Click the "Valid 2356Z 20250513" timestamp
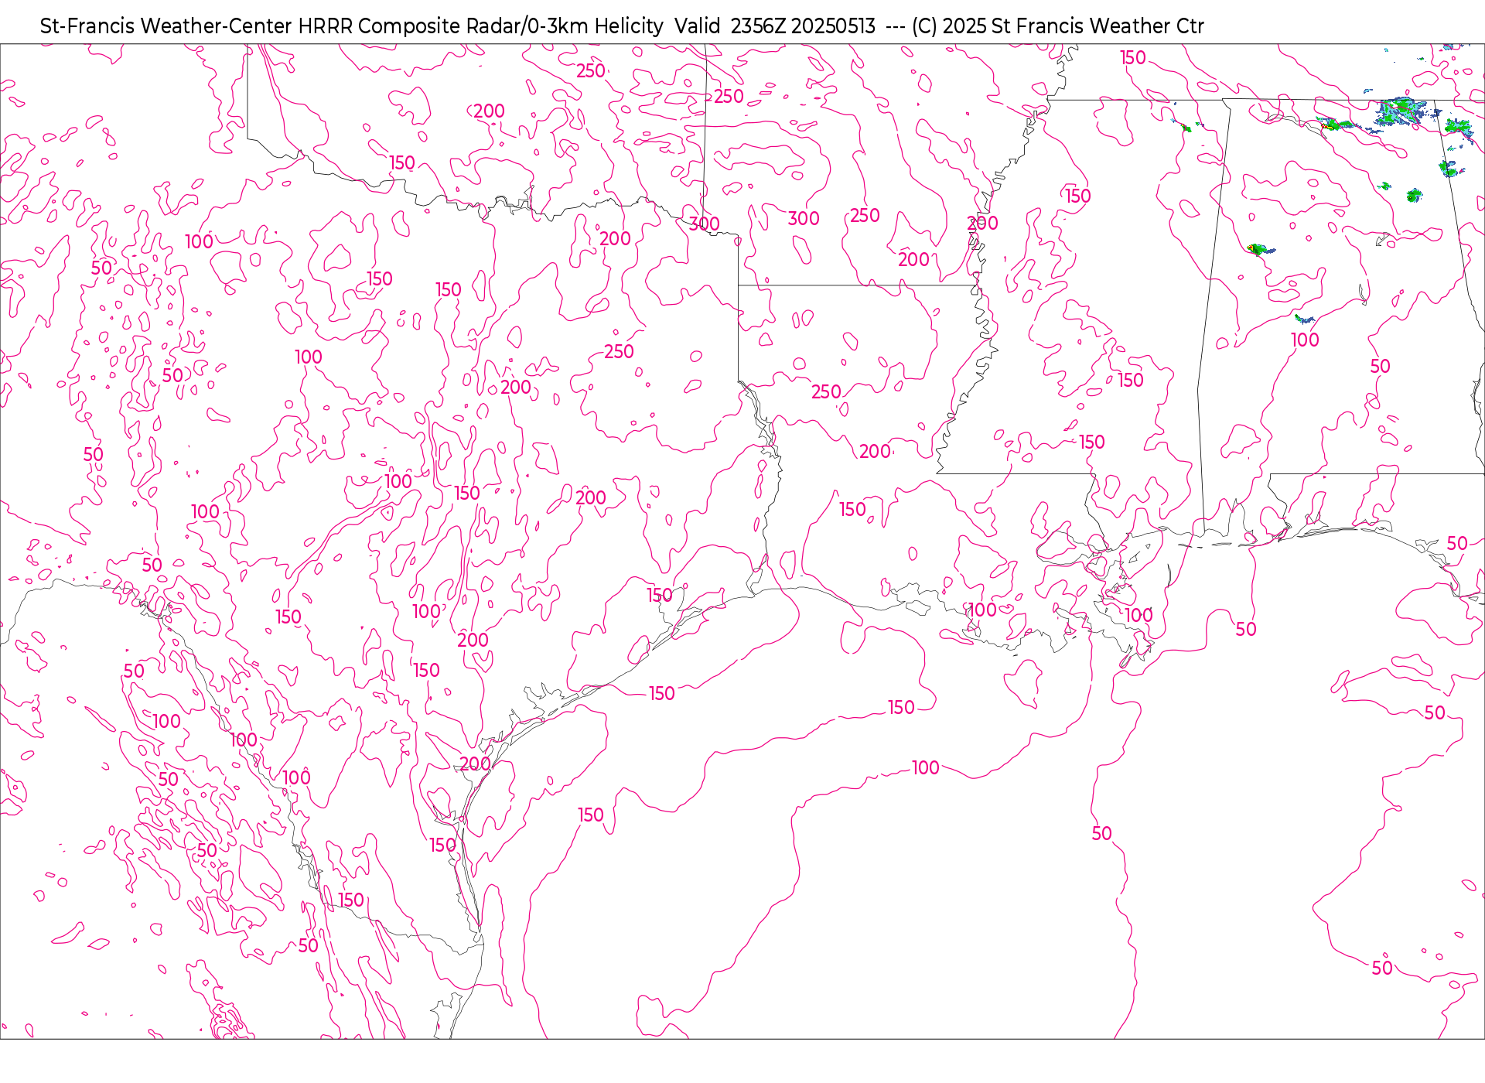Viewport: 1485px width, 1083px height. (x=775, y=26)
